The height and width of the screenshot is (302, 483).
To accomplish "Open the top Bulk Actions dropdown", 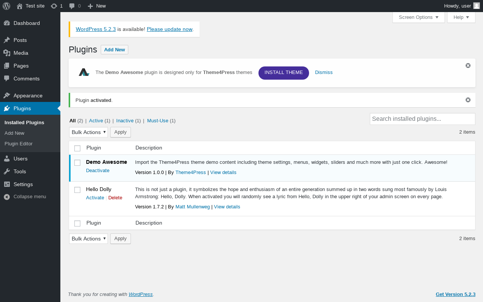I will pos(88,132).
